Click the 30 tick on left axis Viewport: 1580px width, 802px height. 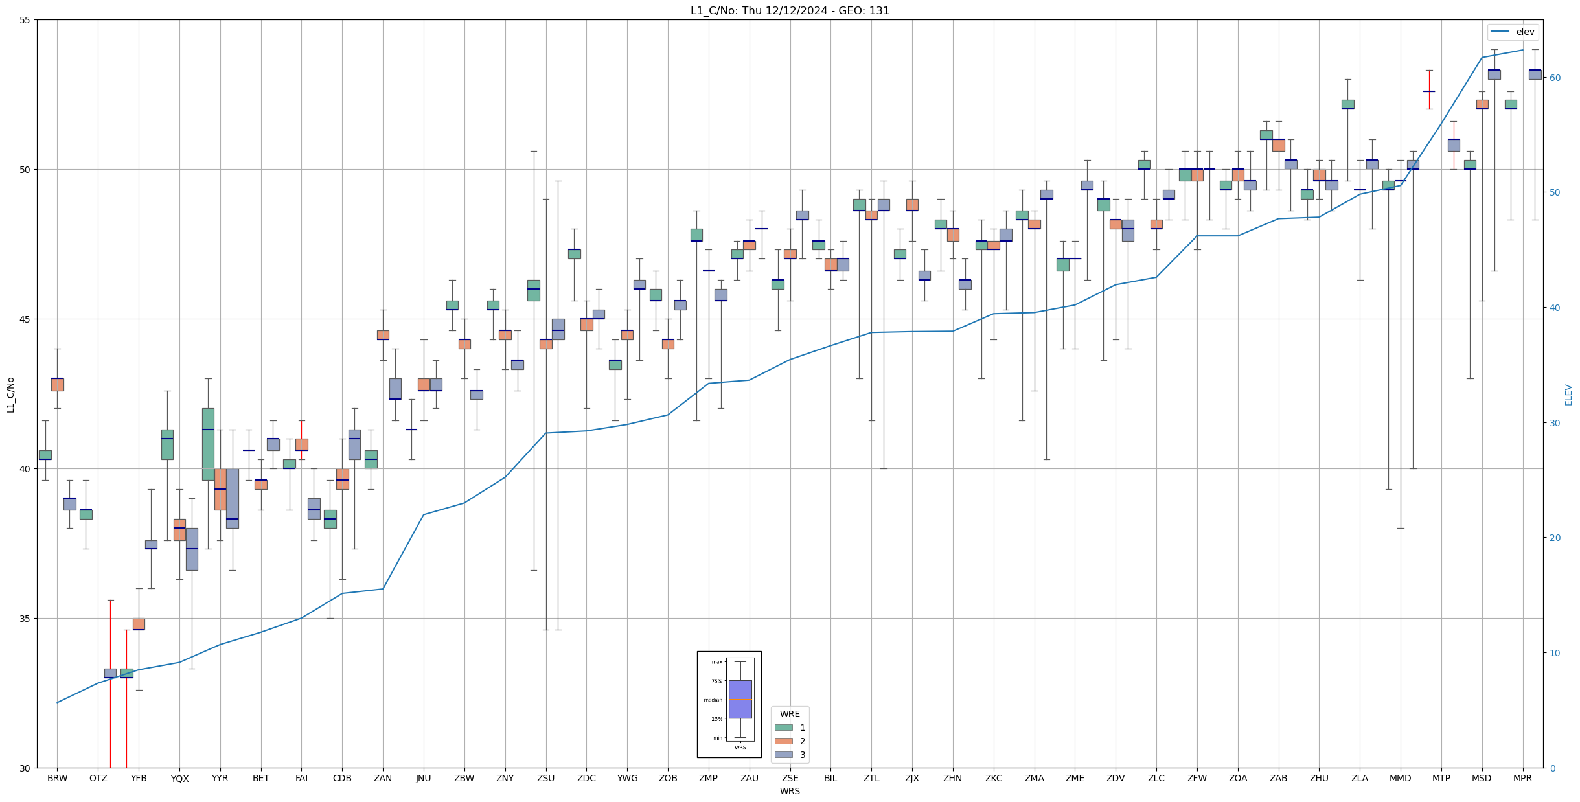point(25,768)
